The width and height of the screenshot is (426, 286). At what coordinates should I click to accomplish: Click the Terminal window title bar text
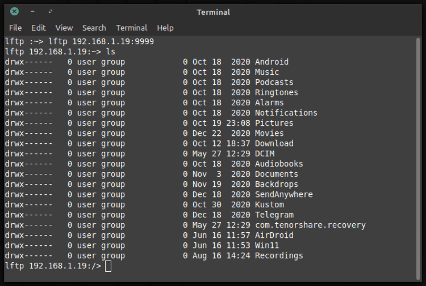(x=213, y=12)
